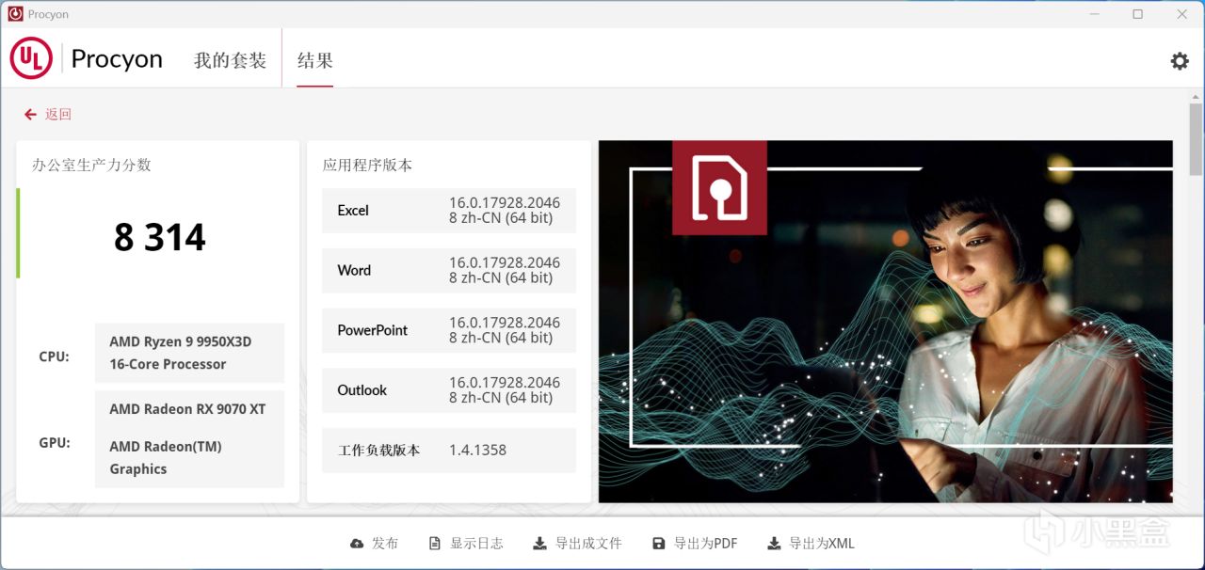Click the download icon beside 导出为XML

pyautogui.click(x=774, y=544)
